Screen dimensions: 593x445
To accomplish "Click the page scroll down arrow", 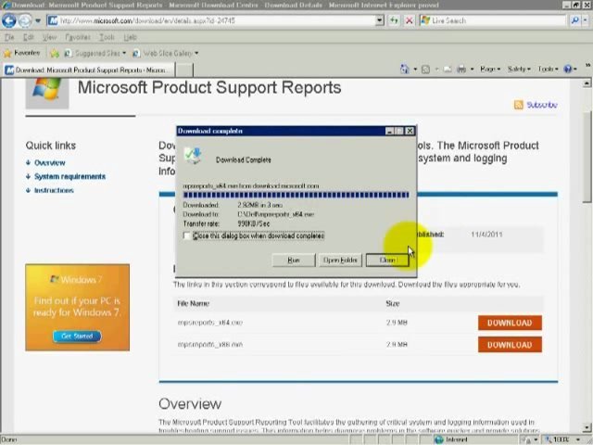I will click(x=587, y=428).
